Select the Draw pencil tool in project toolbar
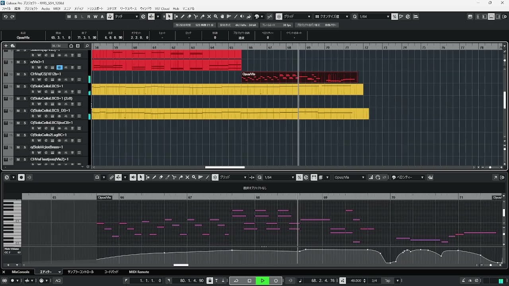 (x=183, y=17)
